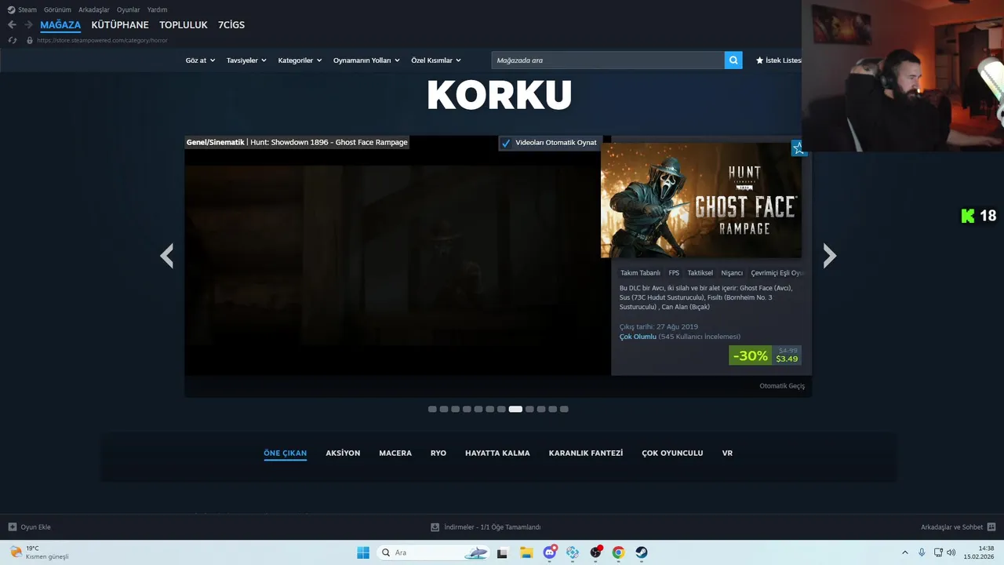Open the Kategoriler dropdown
Screen dimensions: 1004x565
pos(300,60)
